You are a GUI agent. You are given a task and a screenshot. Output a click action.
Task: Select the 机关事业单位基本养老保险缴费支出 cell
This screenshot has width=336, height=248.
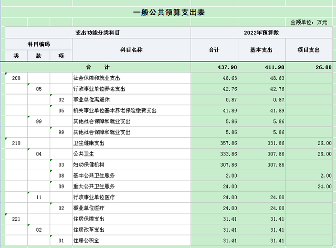click(131, 110)
